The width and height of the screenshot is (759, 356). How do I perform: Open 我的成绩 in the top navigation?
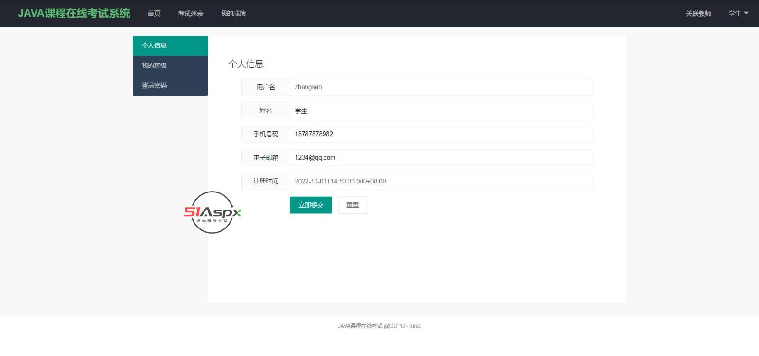point(233,13)
